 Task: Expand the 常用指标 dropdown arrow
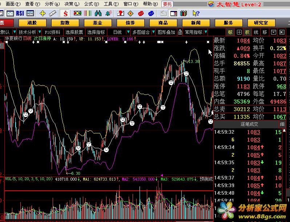coord(206,32)
